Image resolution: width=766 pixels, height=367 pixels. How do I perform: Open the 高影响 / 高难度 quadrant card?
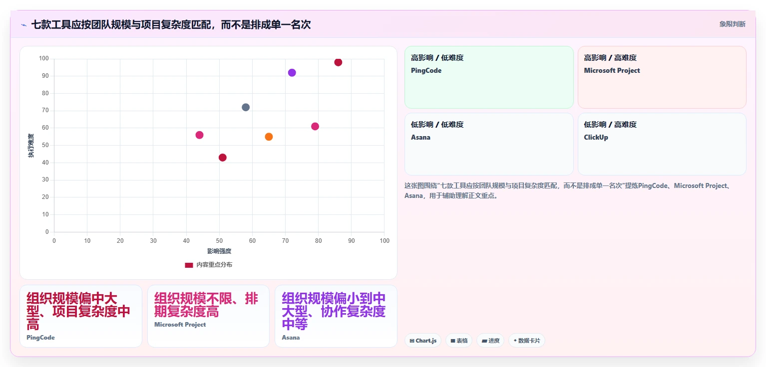click(662, 77)
